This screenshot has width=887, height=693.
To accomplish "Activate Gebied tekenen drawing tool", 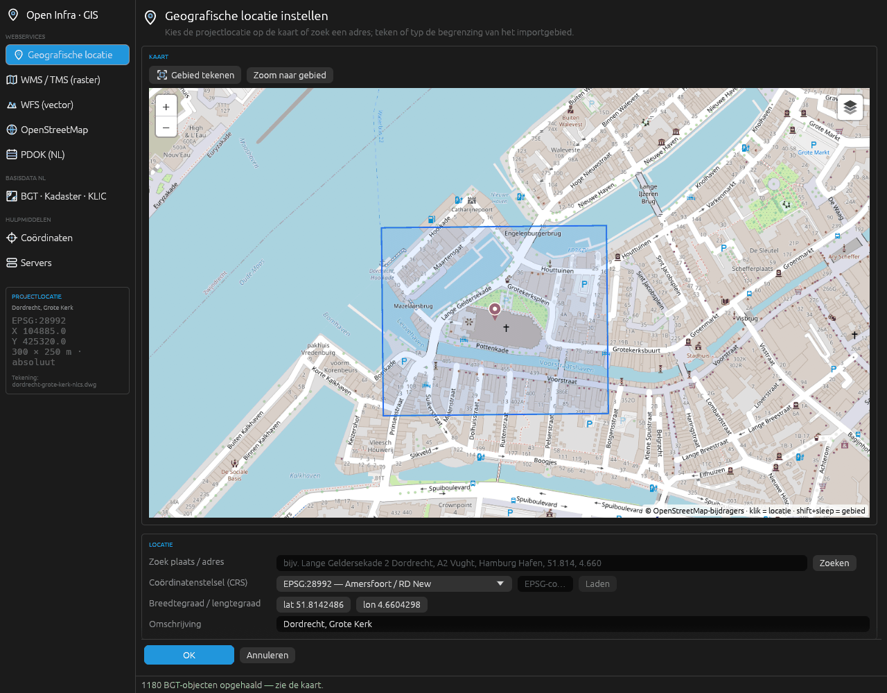I will pos(195,75).
